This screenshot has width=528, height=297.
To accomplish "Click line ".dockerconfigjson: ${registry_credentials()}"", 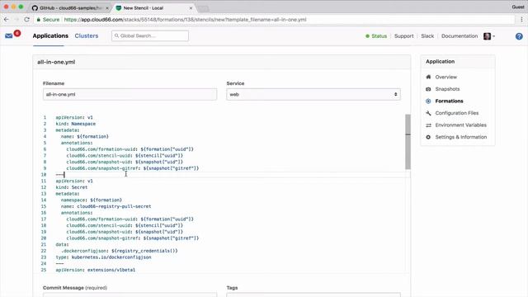I will click(x=119, y=251).
